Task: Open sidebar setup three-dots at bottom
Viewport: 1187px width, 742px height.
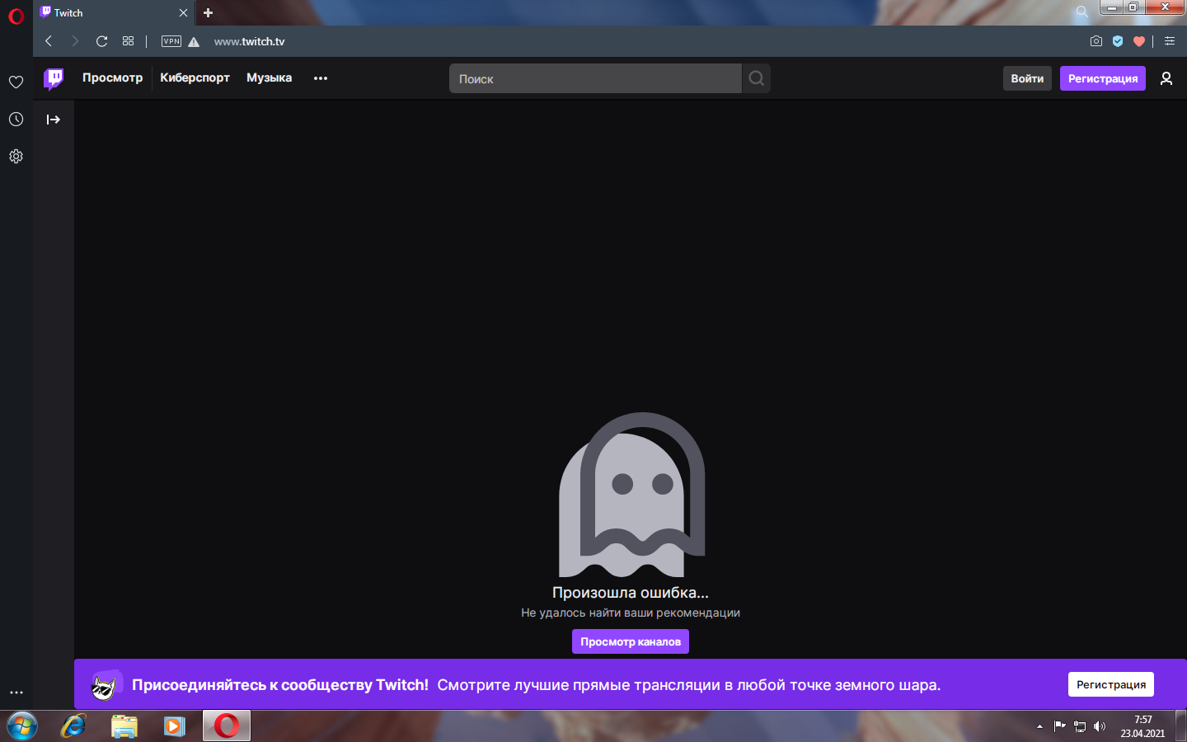Action: (16, 693)
